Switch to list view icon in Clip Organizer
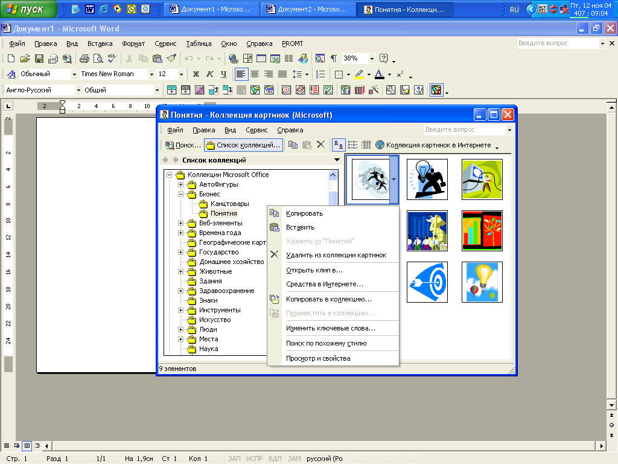This screenshot has height=464, width=618. click(x=352, y=145)
